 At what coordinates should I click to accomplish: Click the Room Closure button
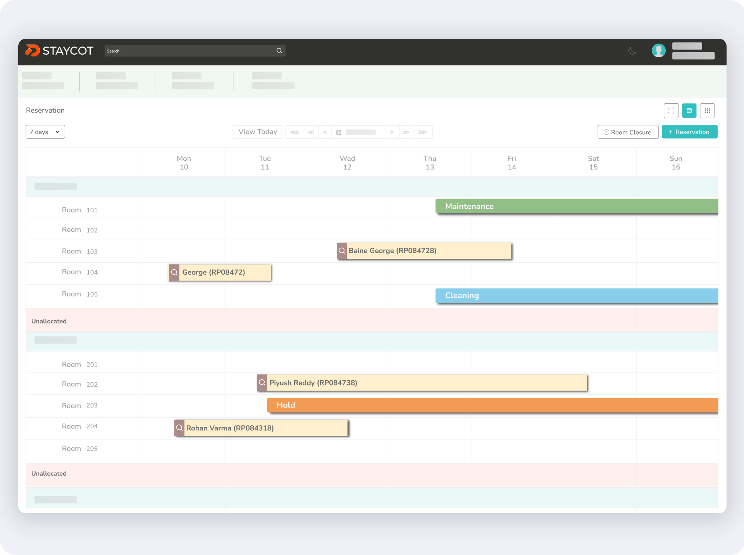pyautogui.click(x=627, y=132)
